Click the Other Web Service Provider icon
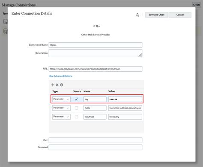 tap(96, 26)
